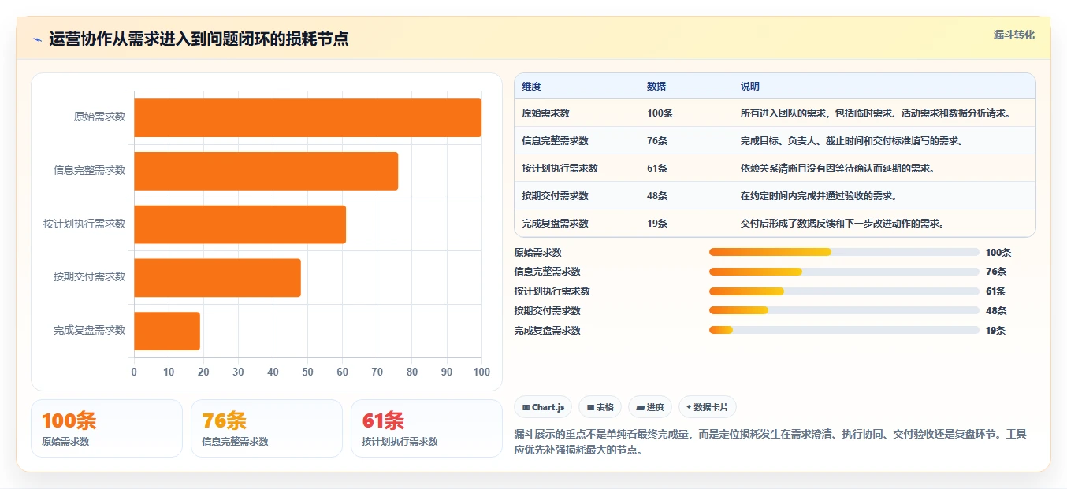
Task: Click the 漏斗转化 label in header
Action: tap(1013, 35)
